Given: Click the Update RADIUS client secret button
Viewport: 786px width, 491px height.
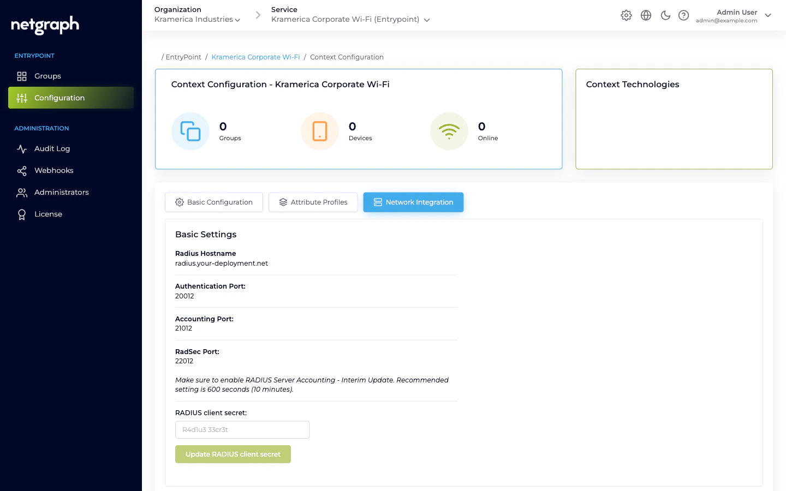Looking at the screenshot, I should tap(233, 454).
